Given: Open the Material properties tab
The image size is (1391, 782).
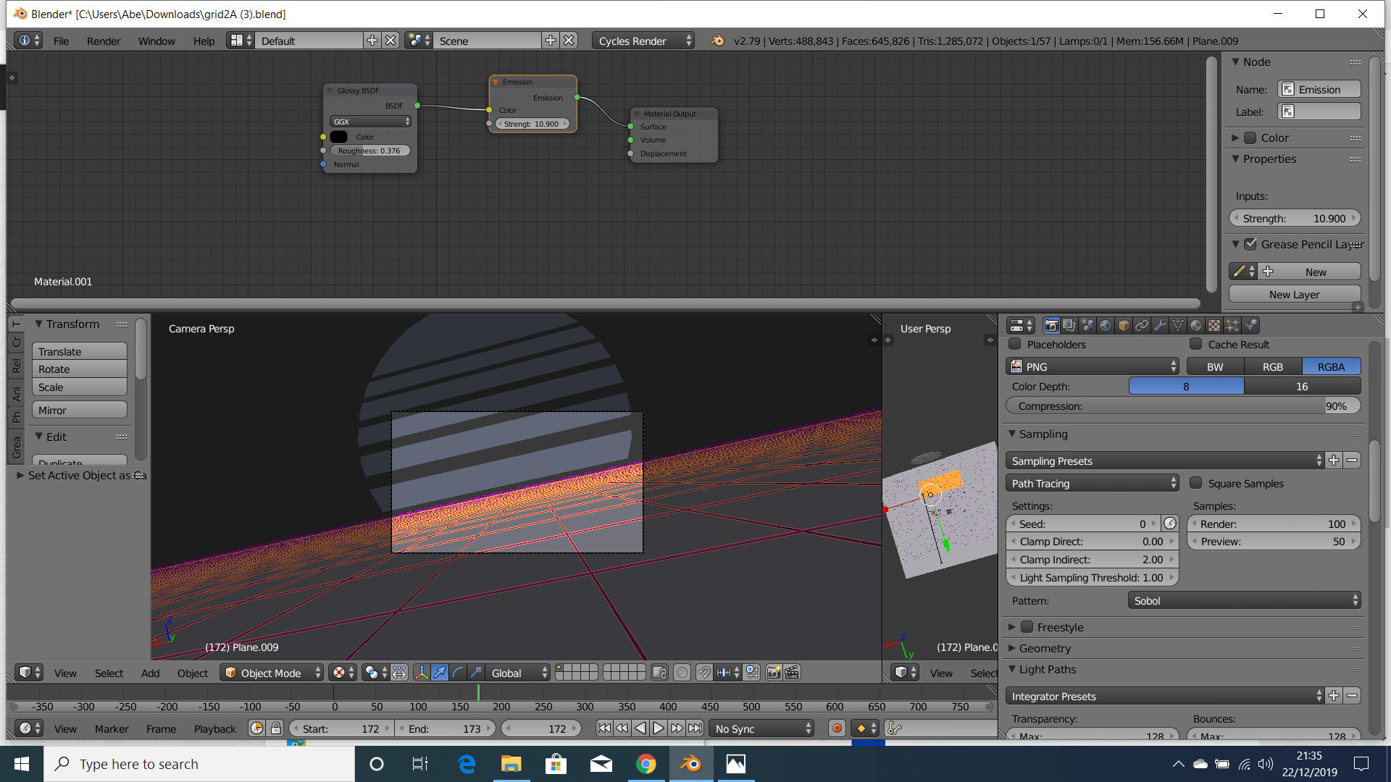Looking at the screenshot, I should point(1196,326).
